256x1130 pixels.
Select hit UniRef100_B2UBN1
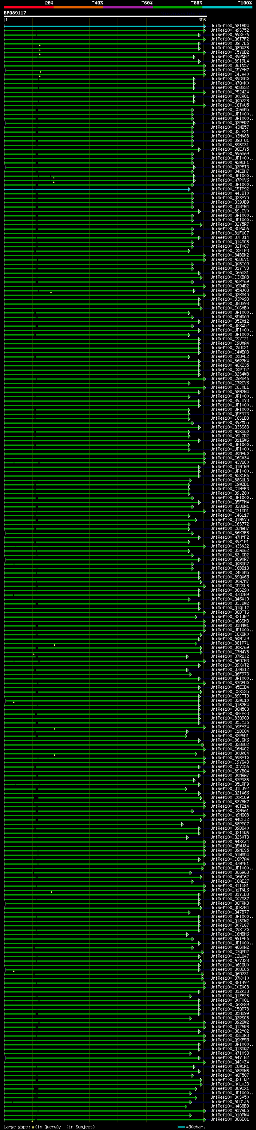(230, 506)
